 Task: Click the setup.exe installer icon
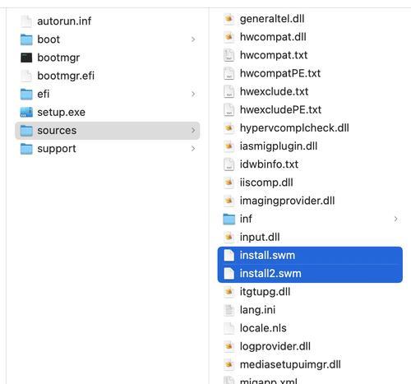[x=26, y=112]
